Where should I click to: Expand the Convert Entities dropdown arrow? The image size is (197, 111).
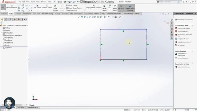tap(47, 11)
